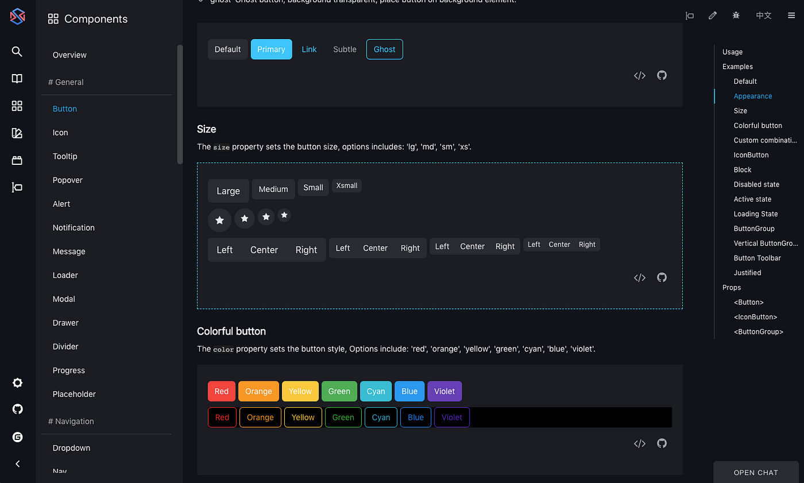This screenshot has height=483, width=804.
Task: Open the extensions box icon in left rail
Action: (17, 160)
